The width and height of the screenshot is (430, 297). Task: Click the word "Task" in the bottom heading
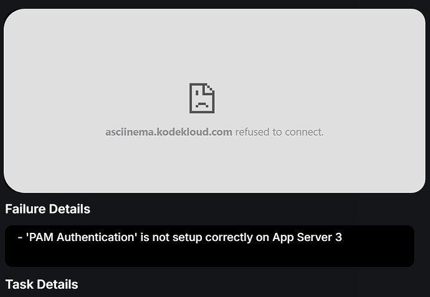(20, 285)
